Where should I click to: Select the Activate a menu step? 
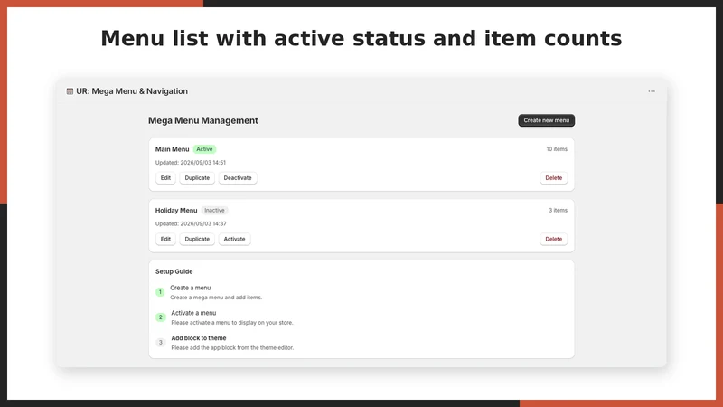tap(193, 313)
